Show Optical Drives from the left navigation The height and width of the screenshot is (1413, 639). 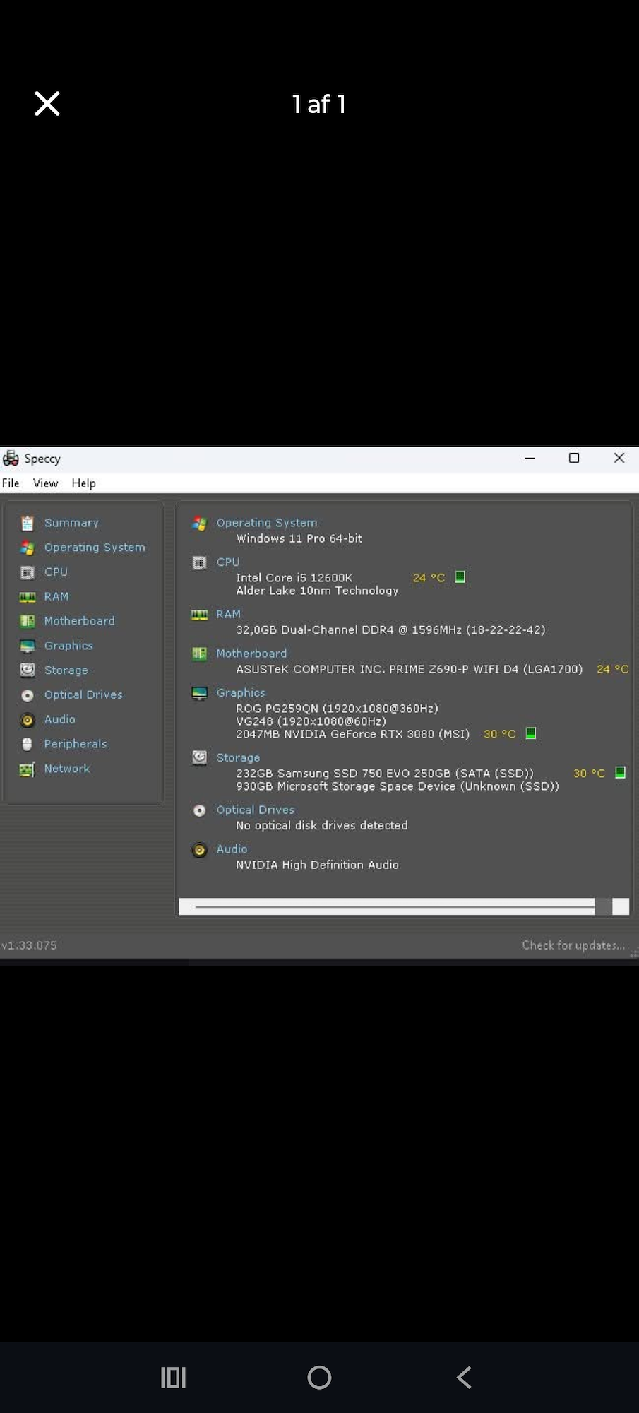(83, 695)
